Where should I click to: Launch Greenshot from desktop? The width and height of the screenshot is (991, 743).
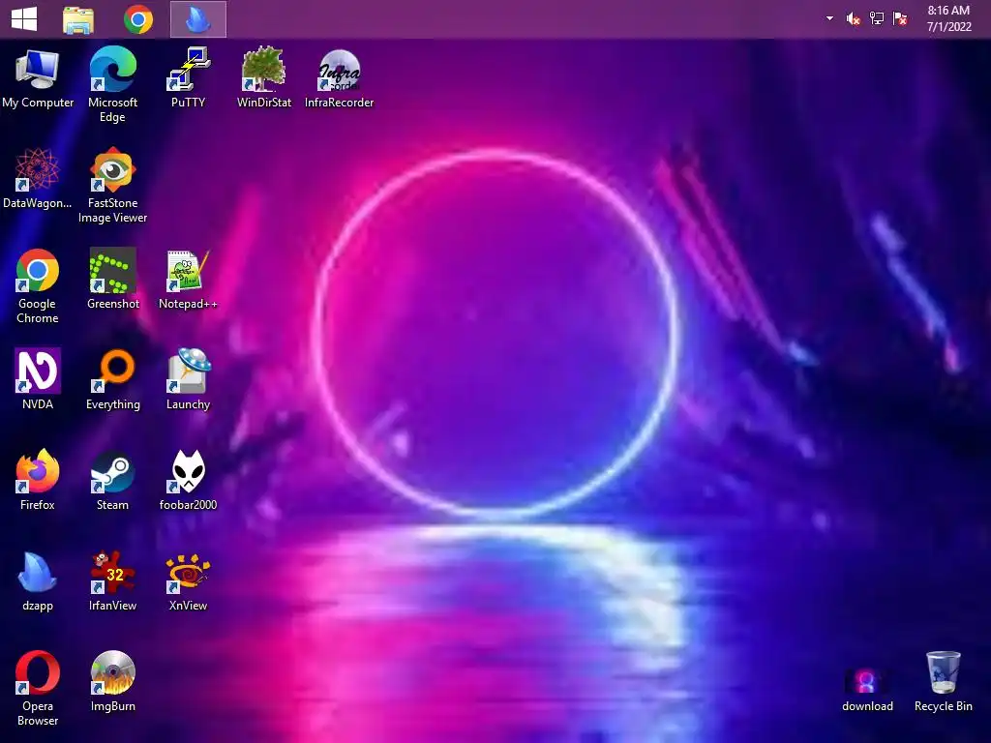tap(112, 280)
